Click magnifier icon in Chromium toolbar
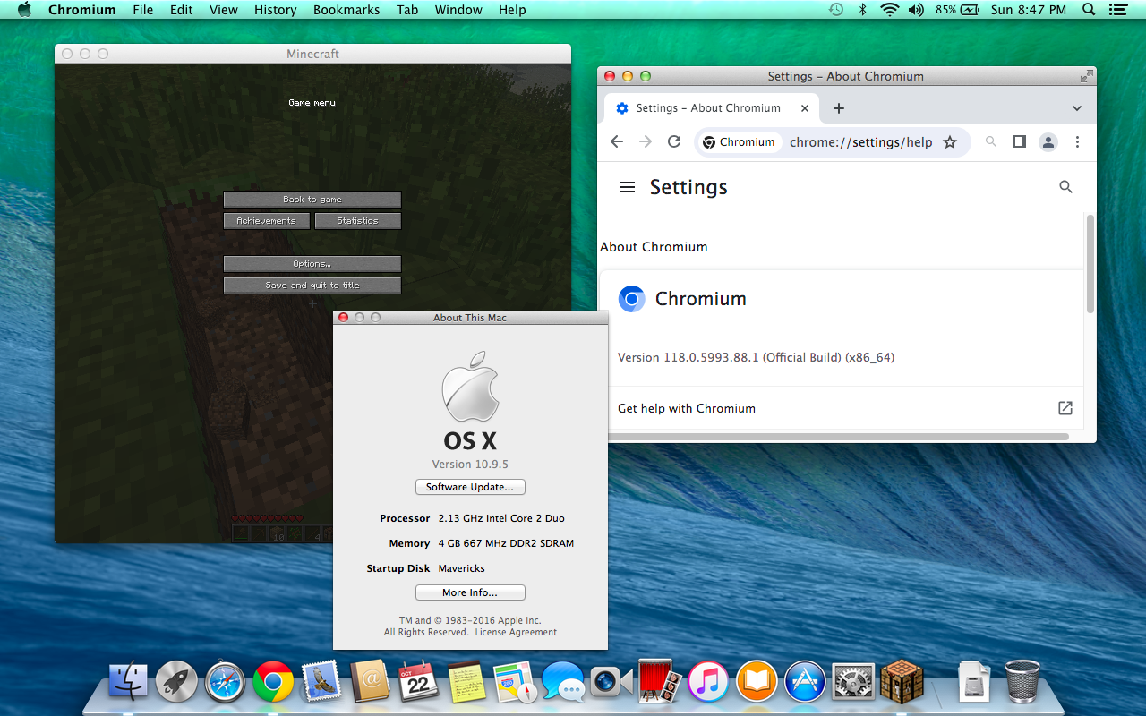This screenshot has width=1146, height=716. coord(991,141)
